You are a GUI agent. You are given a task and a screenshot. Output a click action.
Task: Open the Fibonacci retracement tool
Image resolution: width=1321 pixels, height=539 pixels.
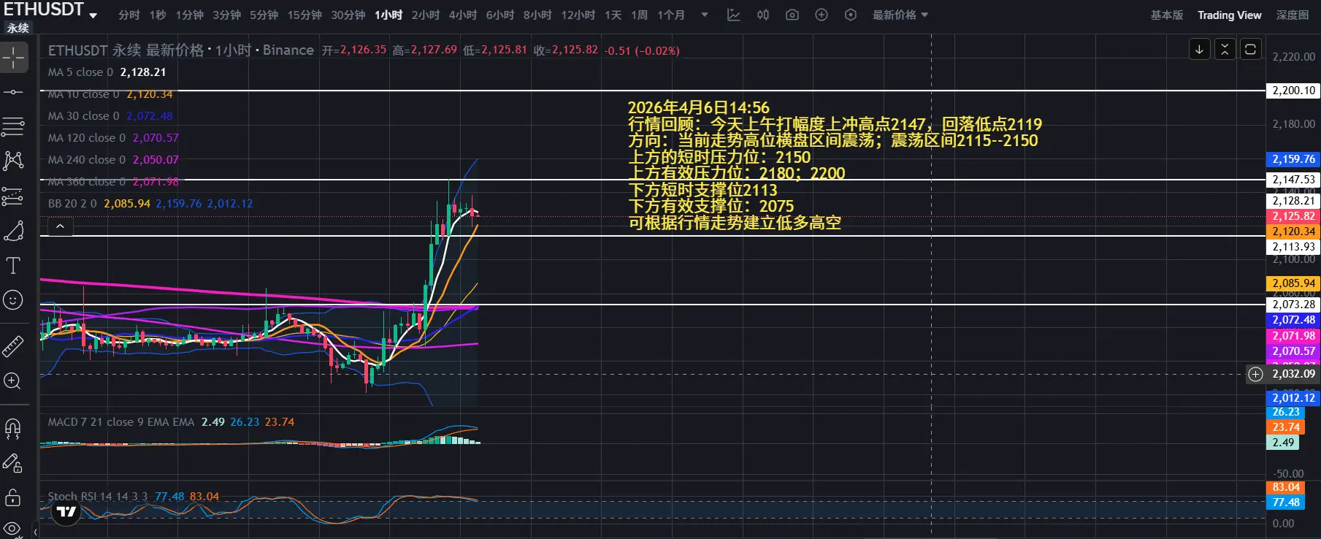[x=13, y=127]
